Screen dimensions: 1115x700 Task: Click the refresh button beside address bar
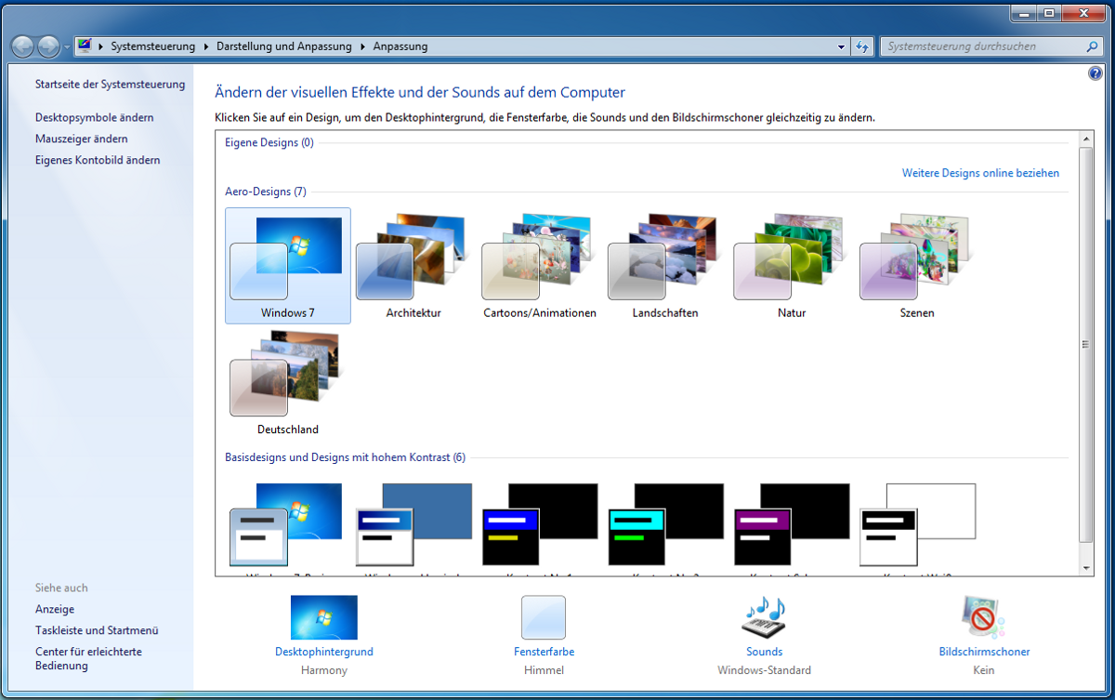click(862, 46)
